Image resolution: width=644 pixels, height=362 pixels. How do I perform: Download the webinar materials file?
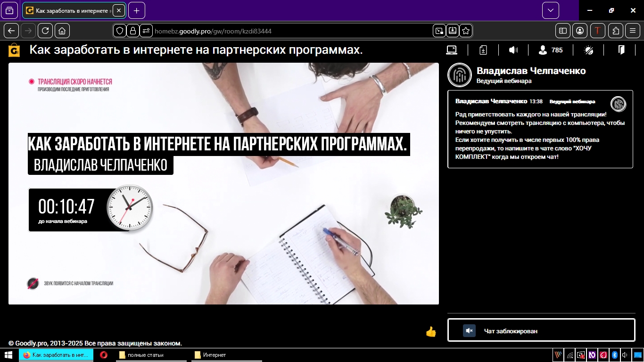tap(483, 49)
